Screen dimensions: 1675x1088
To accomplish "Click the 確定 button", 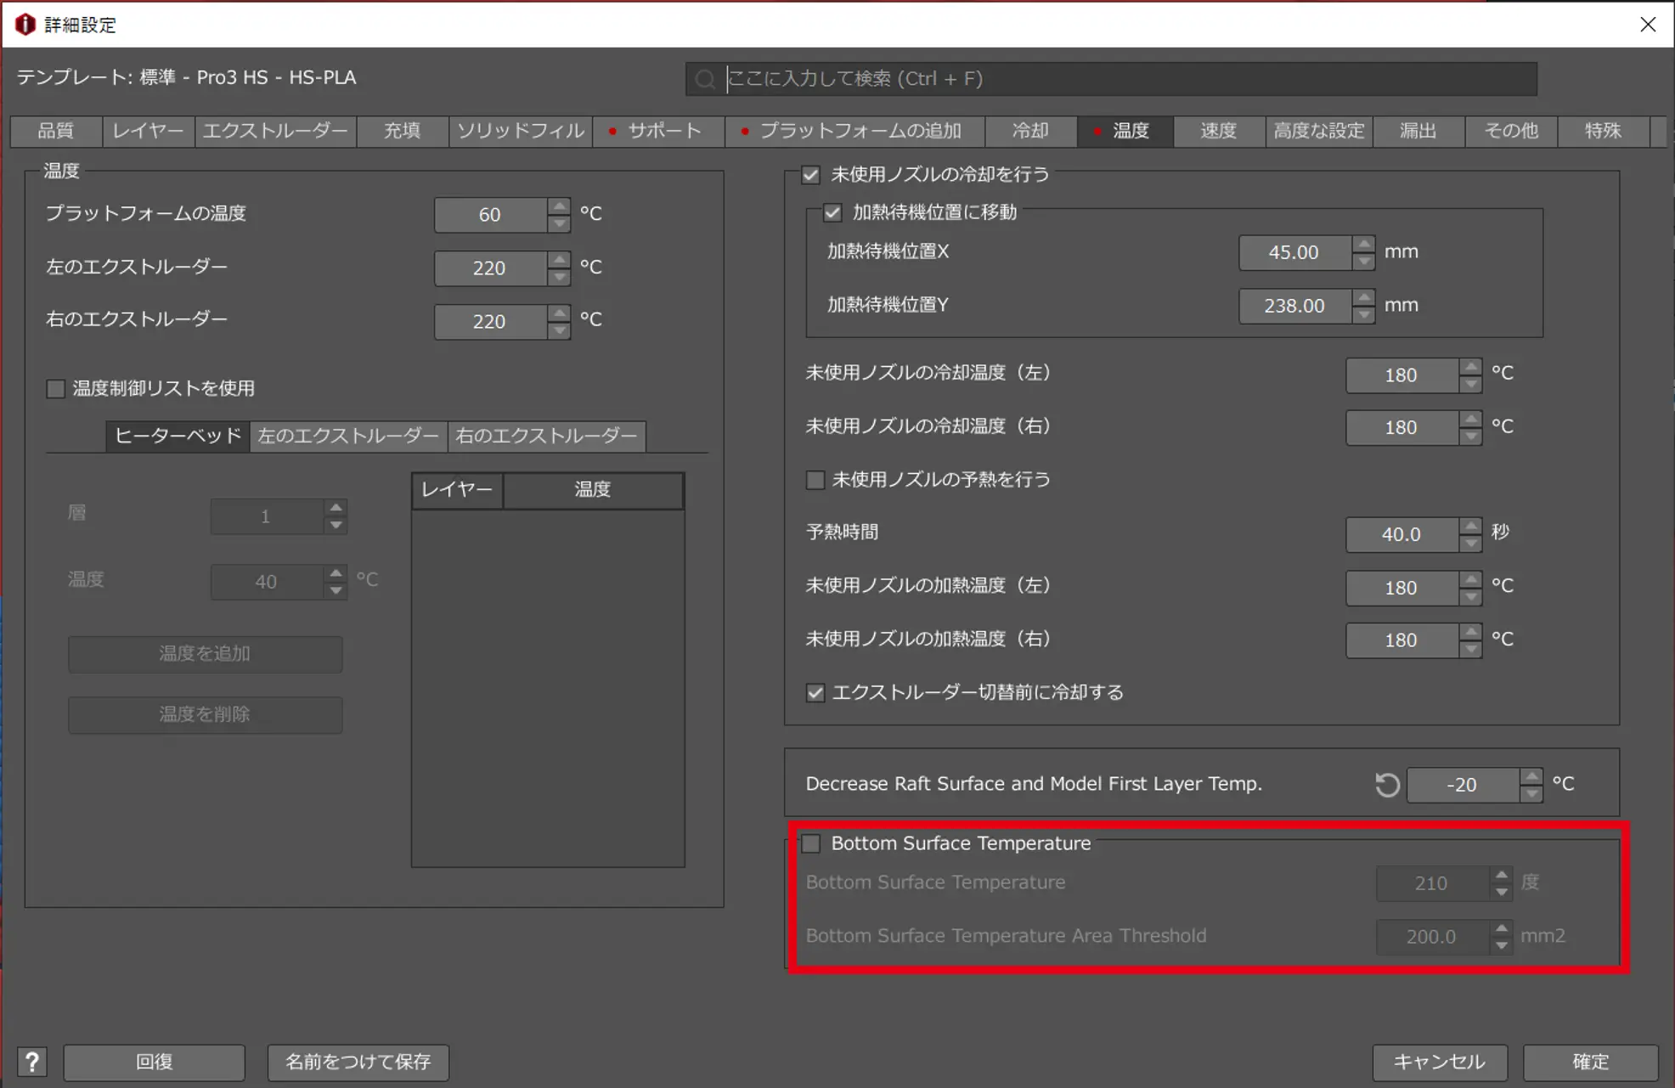I will point(1589,1062).
